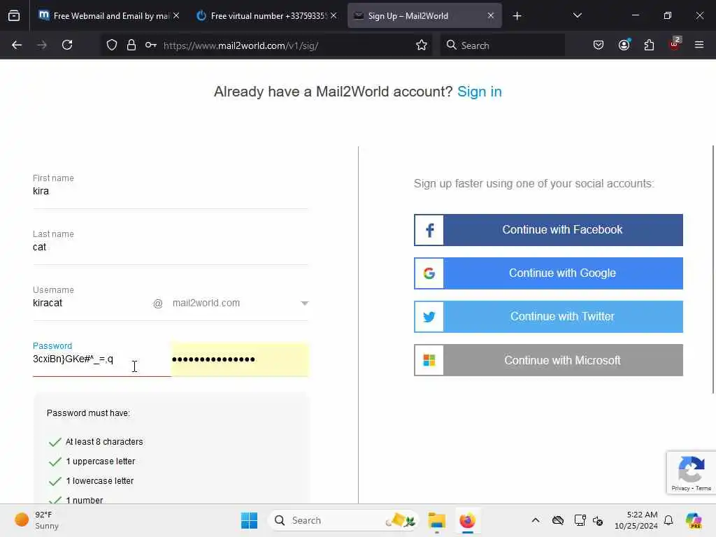The width and height of the screenshot is (716, 537).
Task: Click the Password field
Action: click(x=101, y=359)
